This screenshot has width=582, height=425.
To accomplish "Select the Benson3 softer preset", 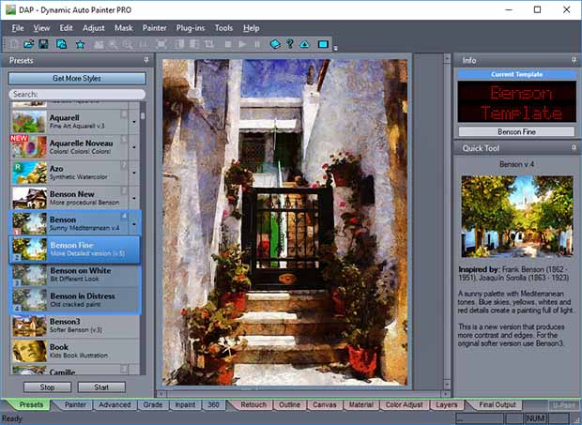I will (76, 326).
